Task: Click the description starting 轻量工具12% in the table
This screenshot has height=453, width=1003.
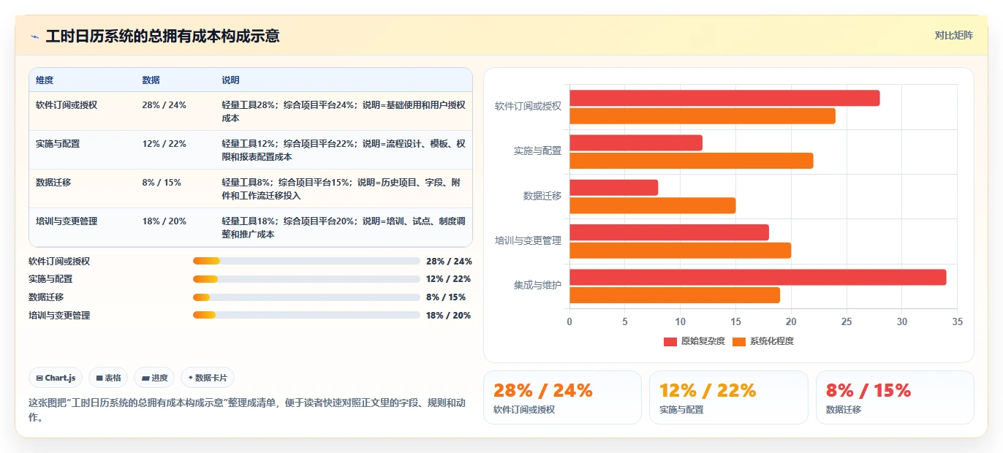Action: 344,150
